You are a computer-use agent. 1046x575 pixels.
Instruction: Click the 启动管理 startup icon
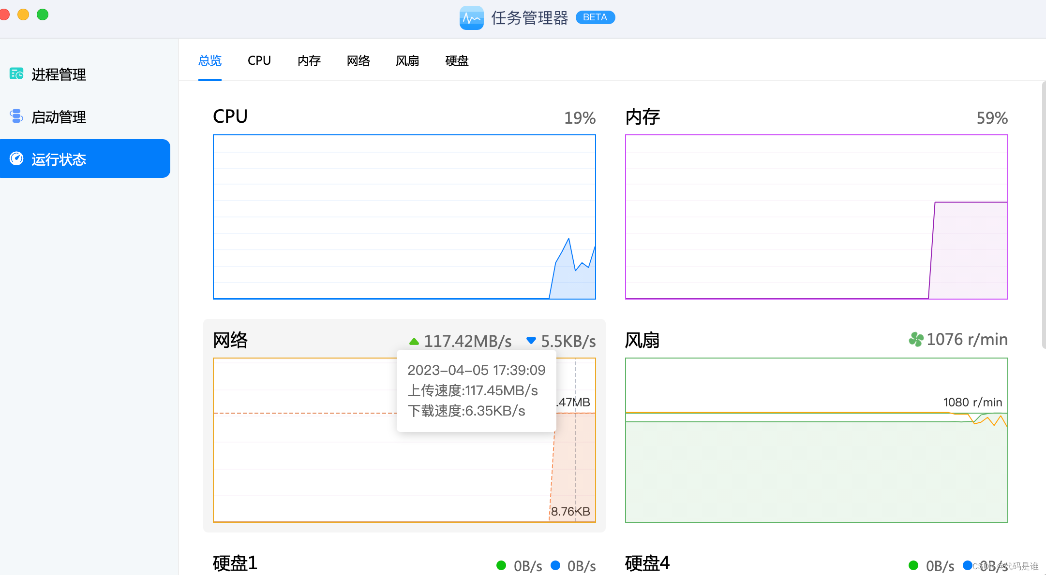[16, 116]
